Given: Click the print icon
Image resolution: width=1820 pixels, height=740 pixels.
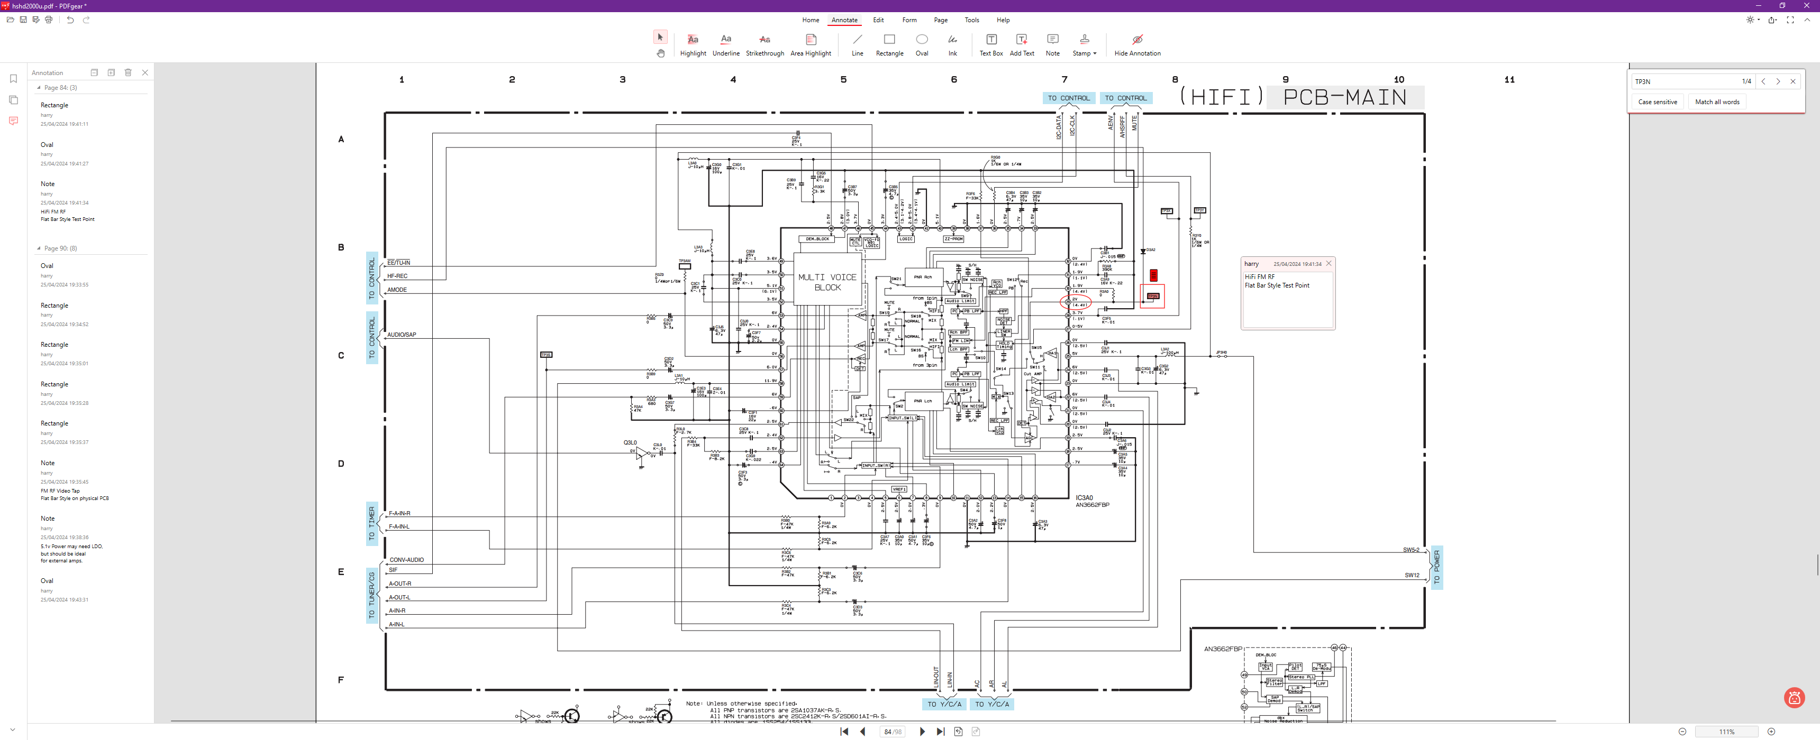Looking at the screenshot, I should pyautogui.click(x=49, y=20).
